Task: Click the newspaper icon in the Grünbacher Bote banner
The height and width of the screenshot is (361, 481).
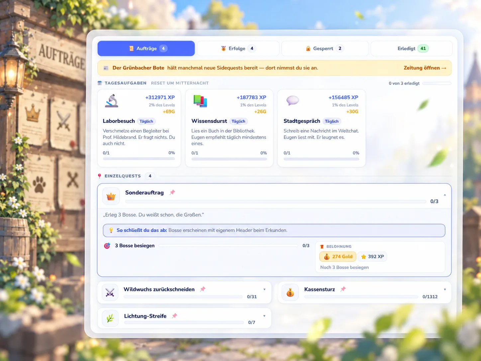Action: [106, 68]
